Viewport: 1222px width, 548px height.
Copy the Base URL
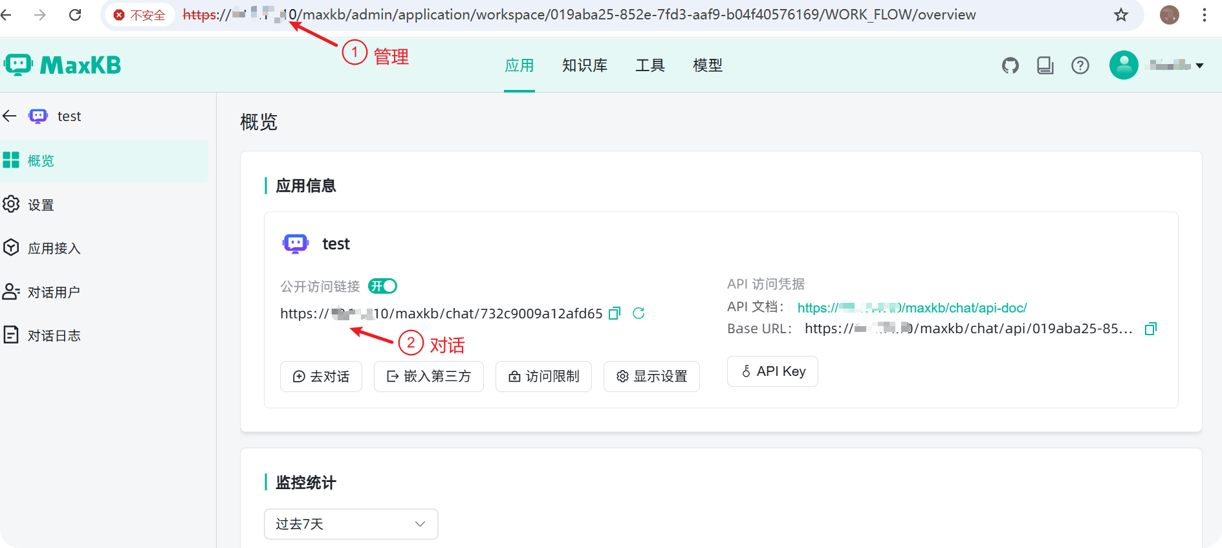1150,329
